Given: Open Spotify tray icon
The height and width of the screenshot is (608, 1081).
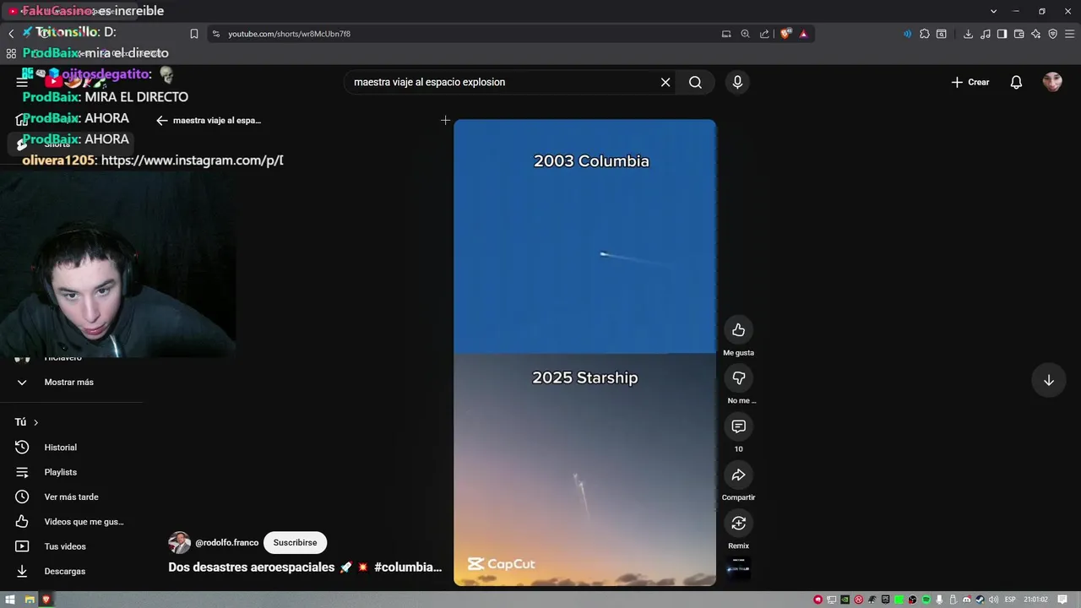Looking at the screenshot, I should point(926,600).
